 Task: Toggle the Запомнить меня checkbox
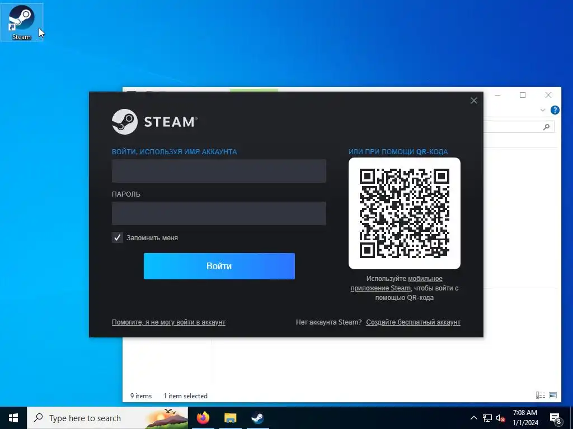118,237
